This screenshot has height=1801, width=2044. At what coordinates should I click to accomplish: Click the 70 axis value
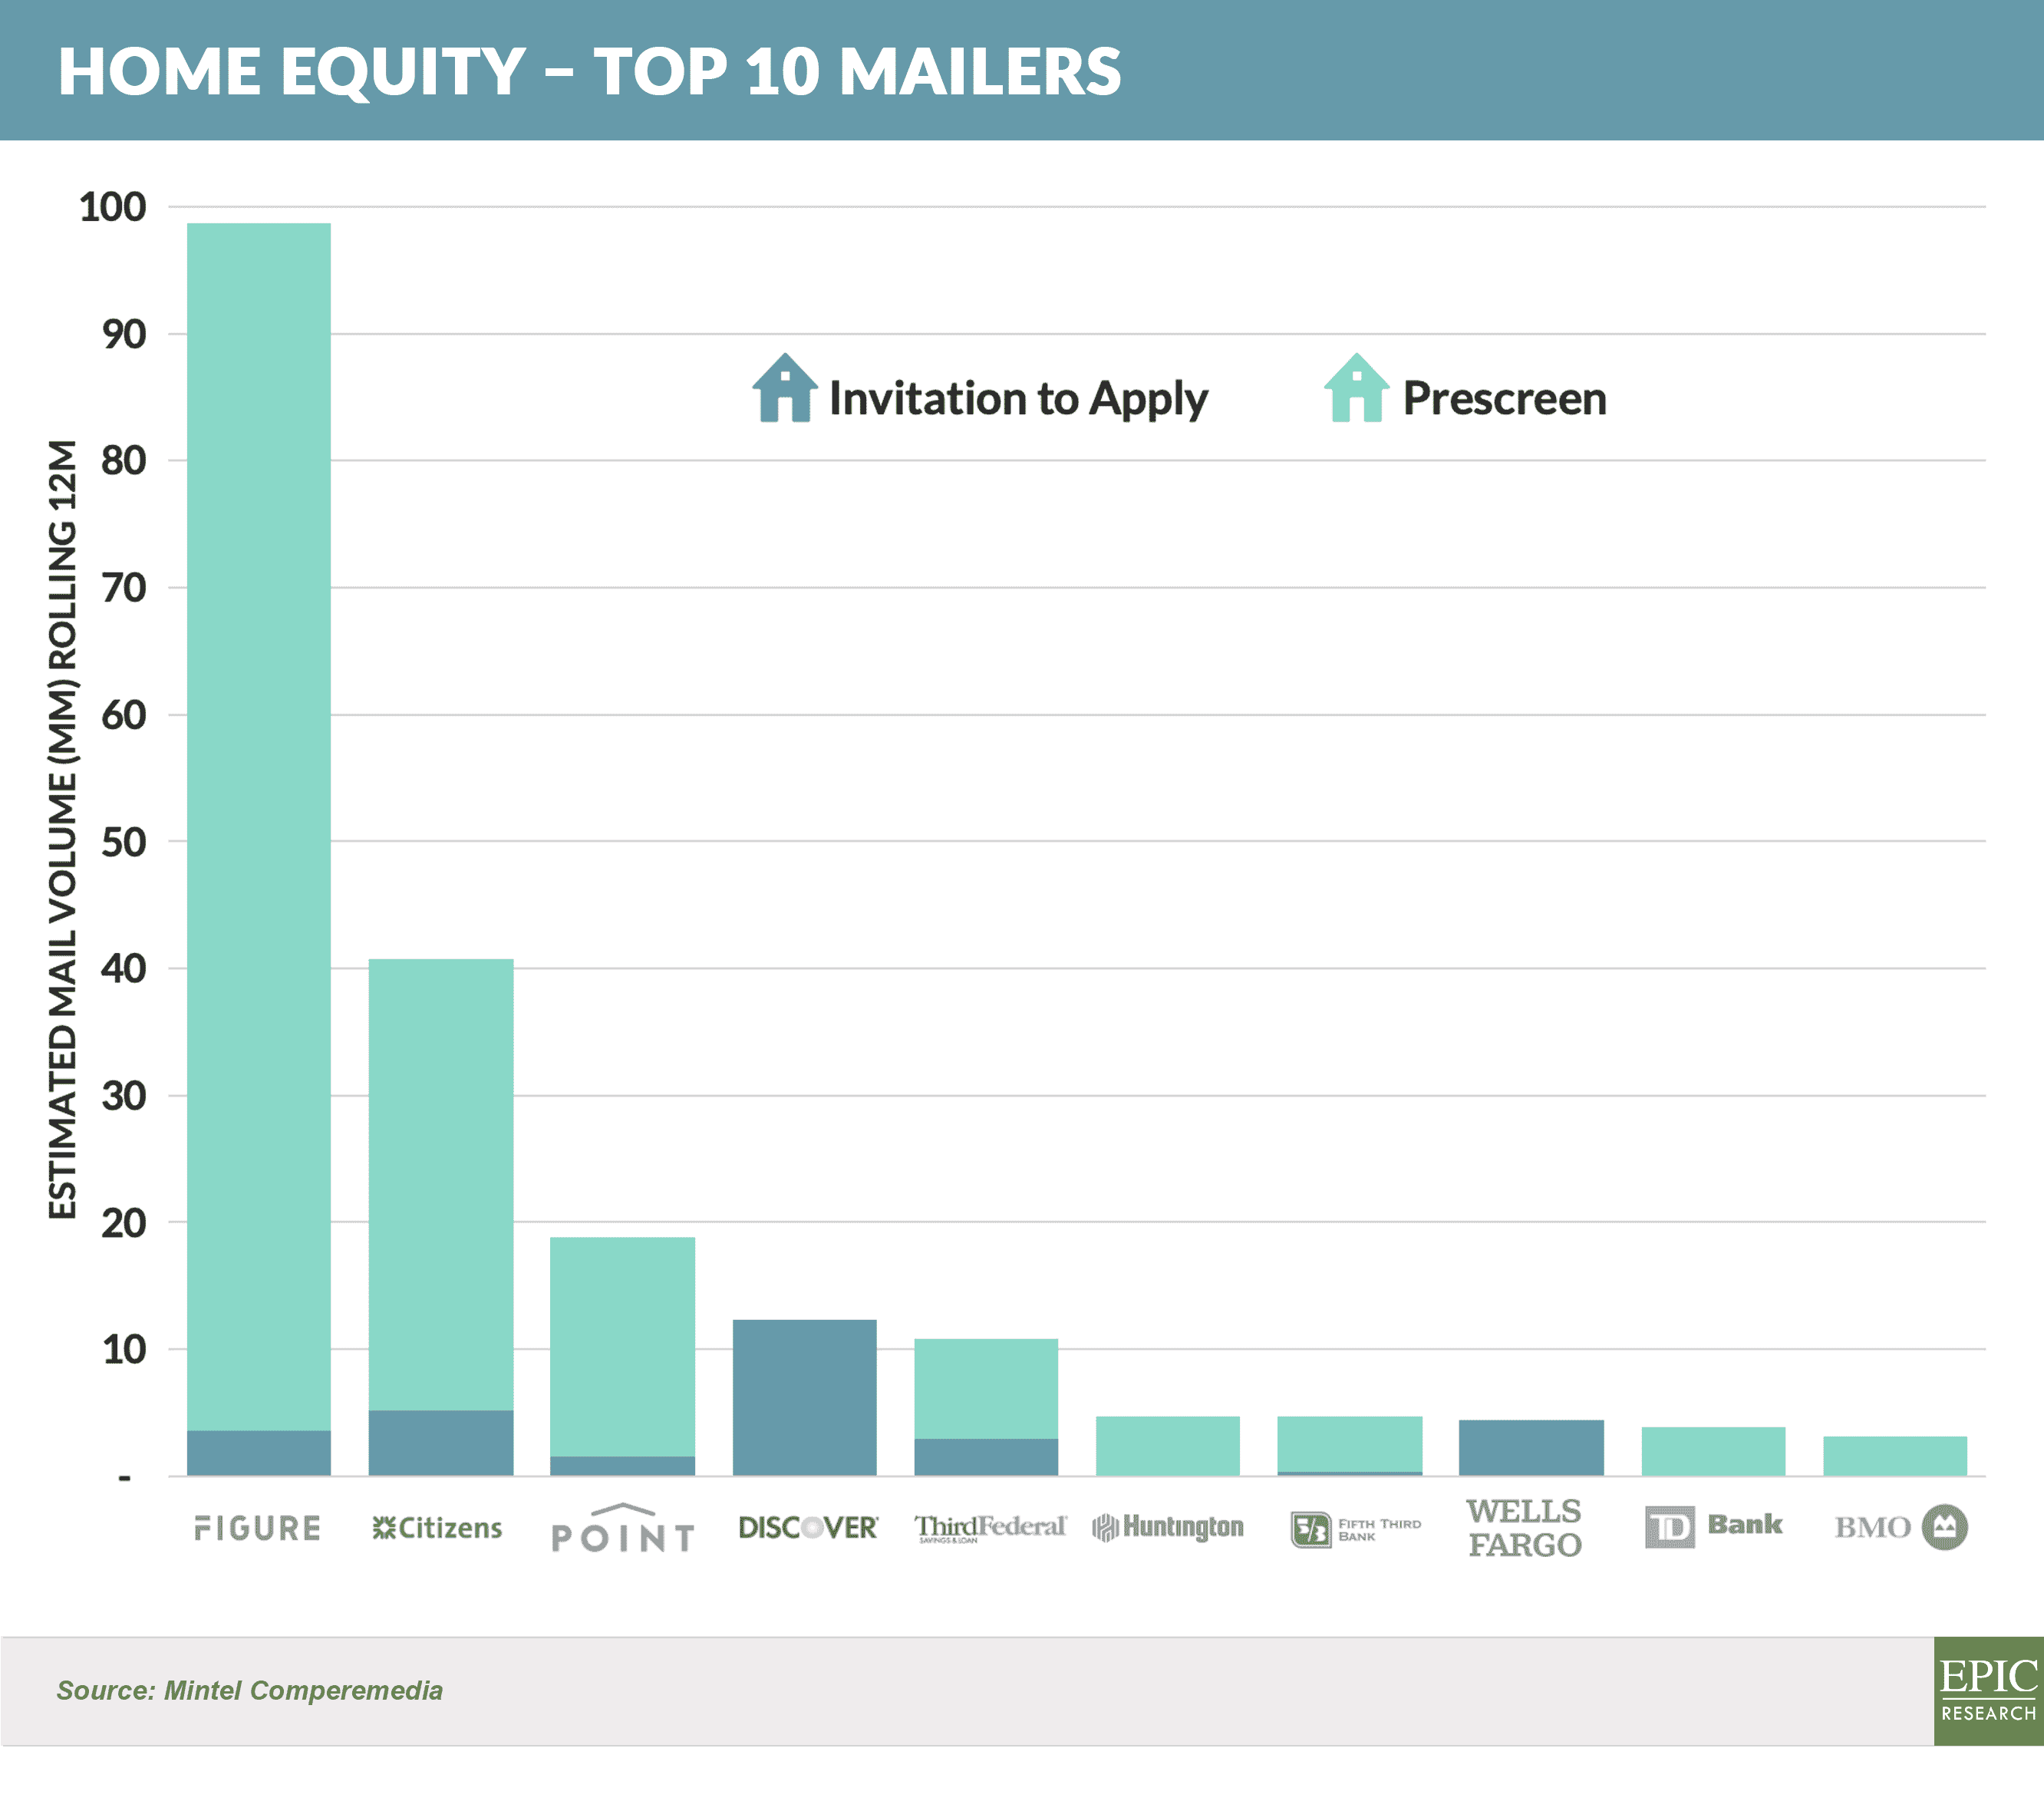pyautogui.click(x=124, y=588)
